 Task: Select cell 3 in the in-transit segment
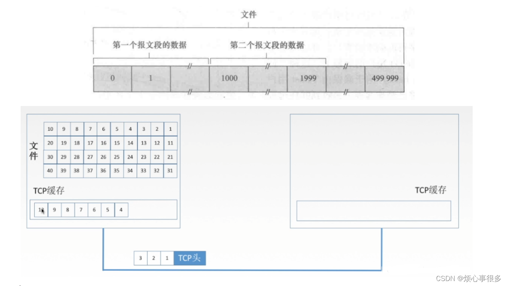tap(140, 258)
